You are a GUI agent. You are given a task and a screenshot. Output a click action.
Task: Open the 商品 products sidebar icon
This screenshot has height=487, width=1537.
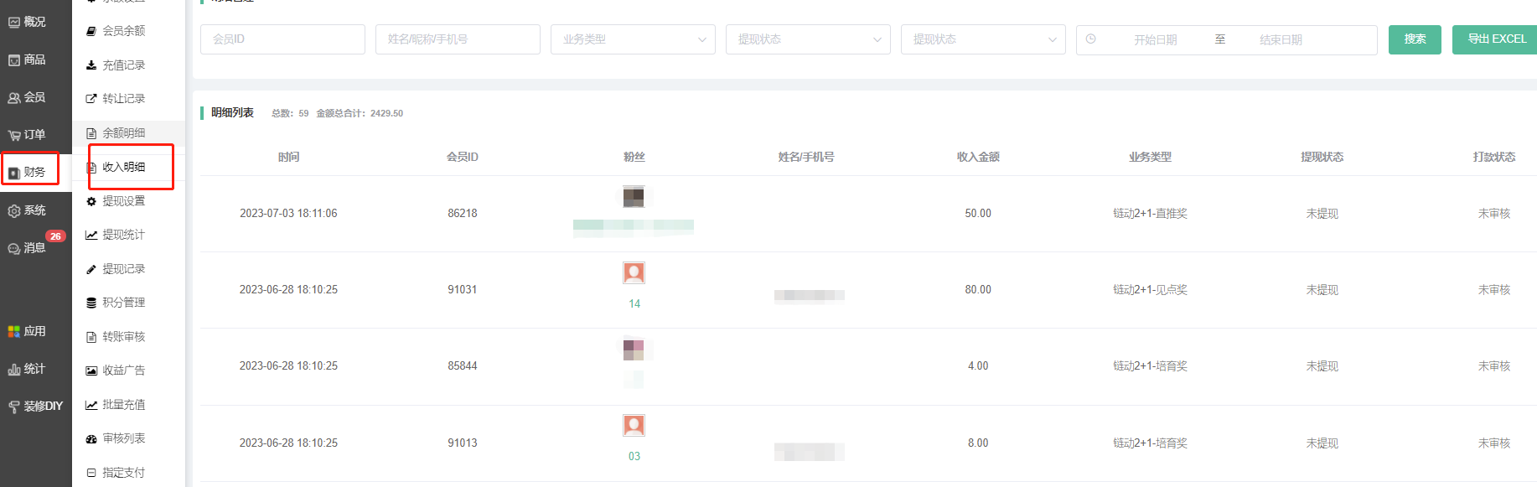click(x=14, y=60)
